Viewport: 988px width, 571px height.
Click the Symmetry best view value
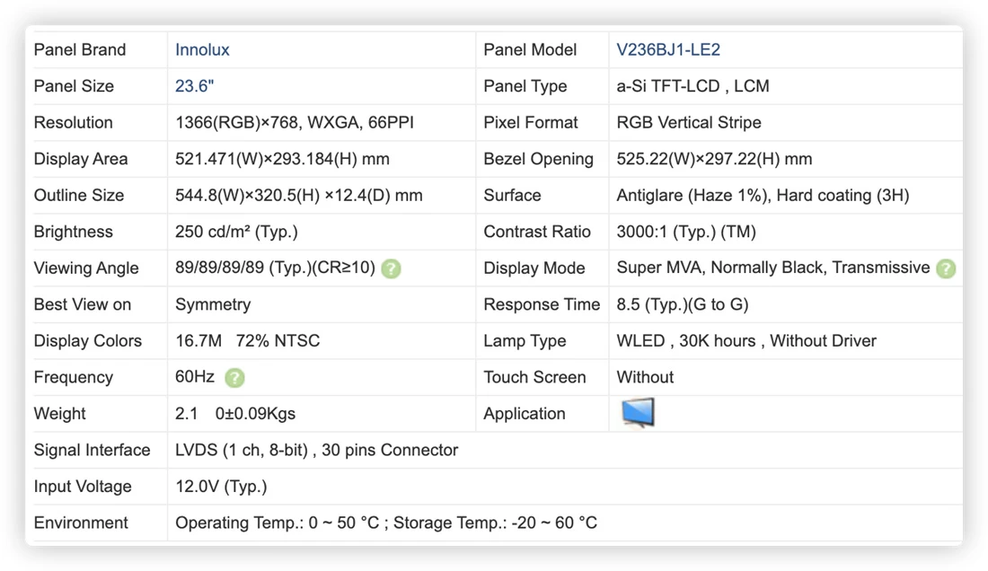click(213, 304)
